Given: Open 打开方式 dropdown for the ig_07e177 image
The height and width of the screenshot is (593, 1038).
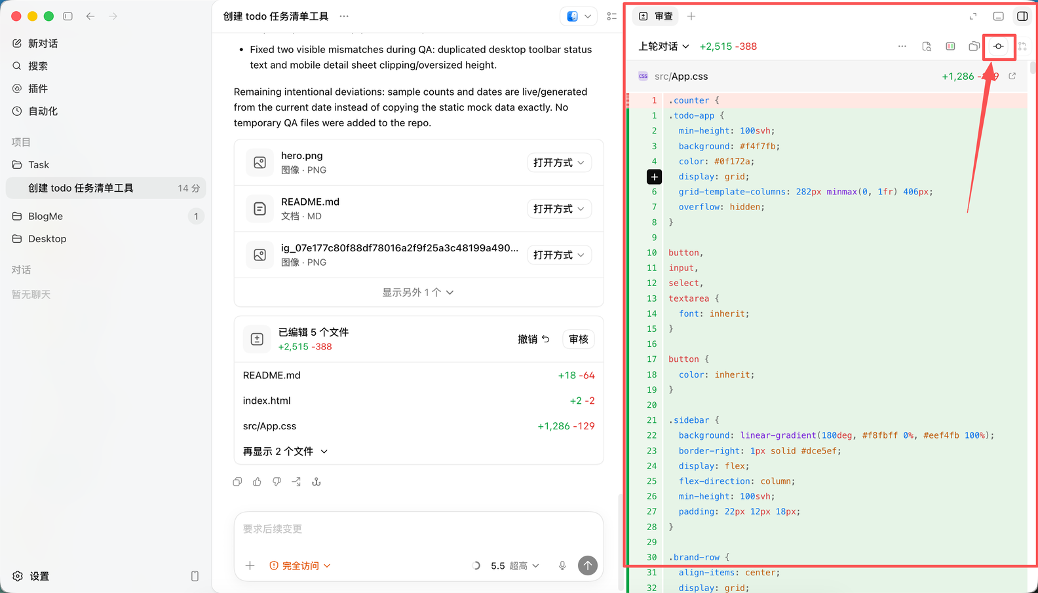Looking at the screenshot, I should [559, 255].
